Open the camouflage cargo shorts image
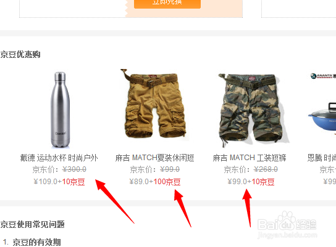 click(253, 110)
